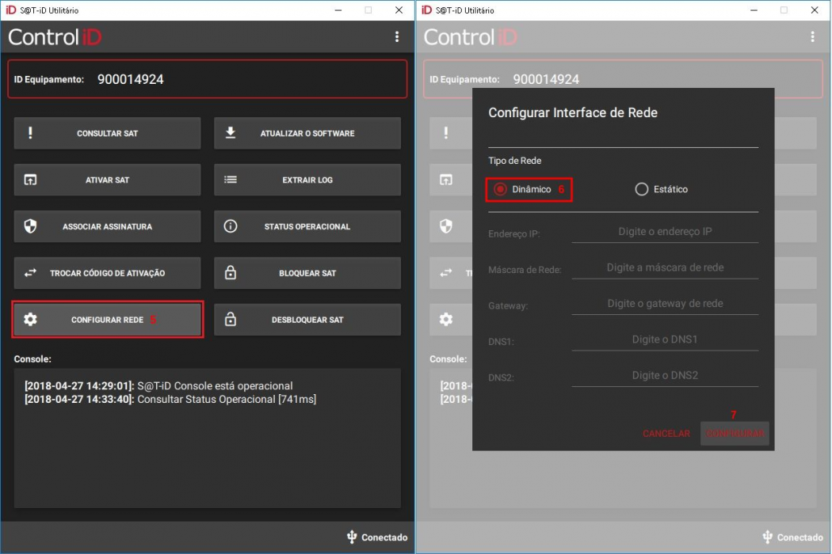Open the three-dot menu in right window
Viewport: 832px width, 554px height.
pyautogui.click(x=812, y=36)
